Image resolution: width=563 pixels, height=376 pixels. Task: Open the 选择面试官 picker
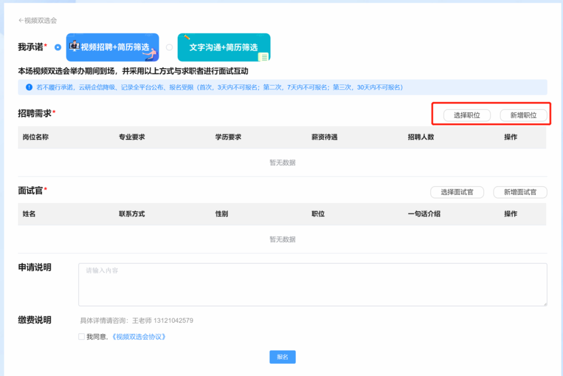[457, 192]
